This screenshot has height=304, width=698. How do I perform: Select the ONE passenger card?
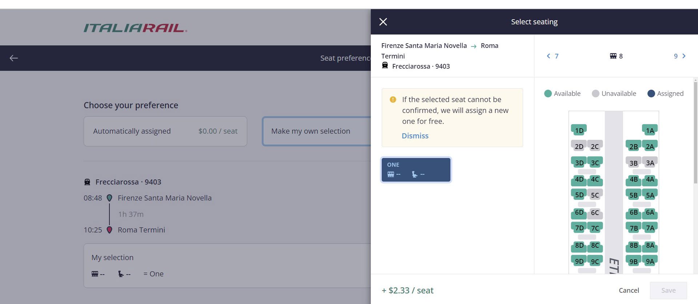coord(416,170)
